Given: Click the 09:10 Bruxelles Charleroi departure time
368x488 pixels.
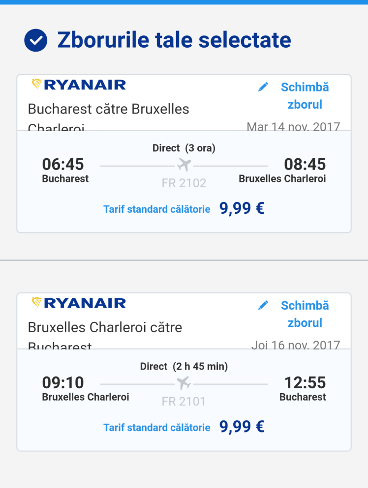Looking at the screenshot, I should click(x=63, y=382).
